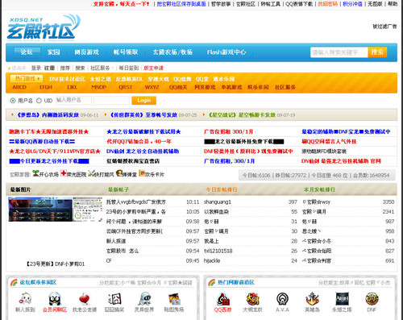403x320 pixels.
Task: Open the 《梦想岛》内测激活码发放 announcement
Action: [48, 115]
